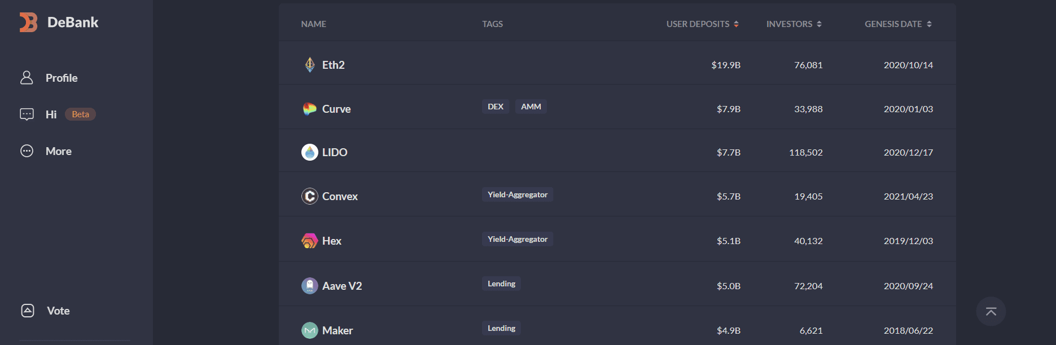Select the DEX tag on Curve
1056x345 pixels.
click(496, 107)
